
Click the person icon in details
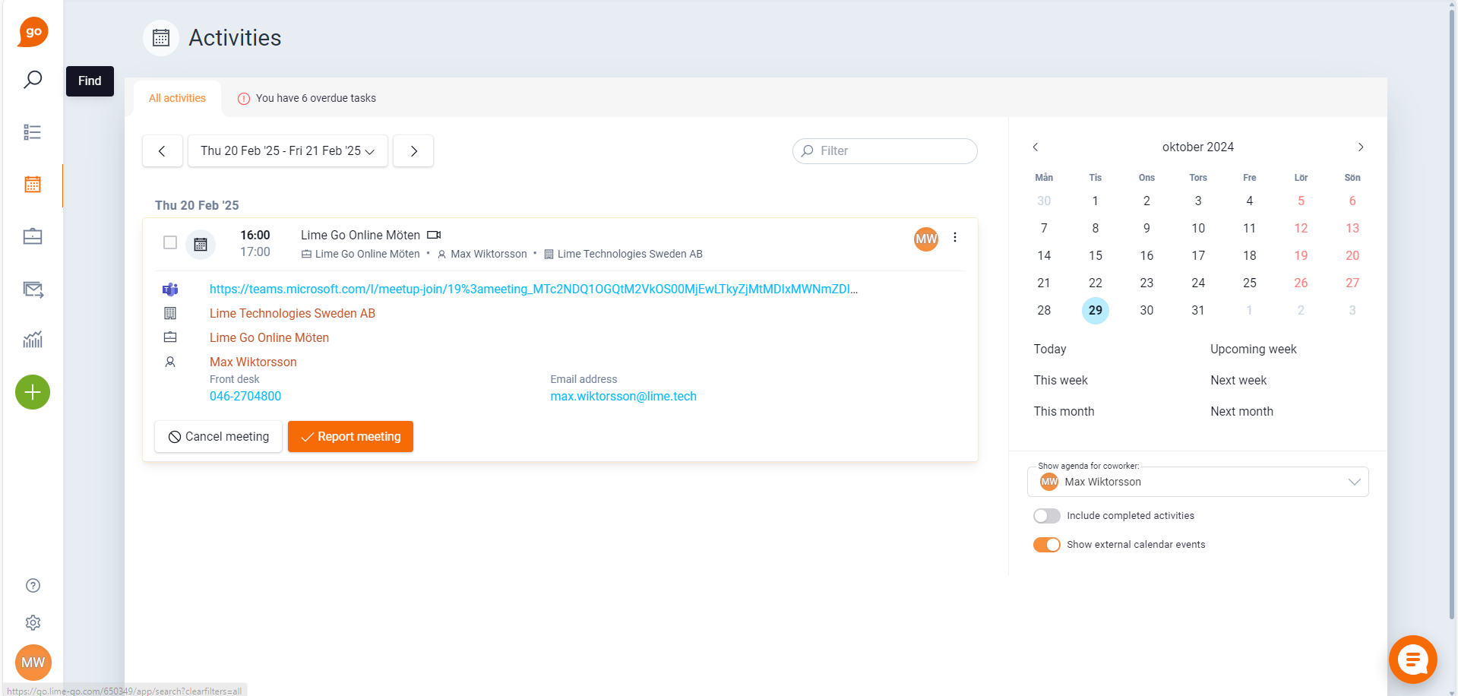tap(170, 362)
